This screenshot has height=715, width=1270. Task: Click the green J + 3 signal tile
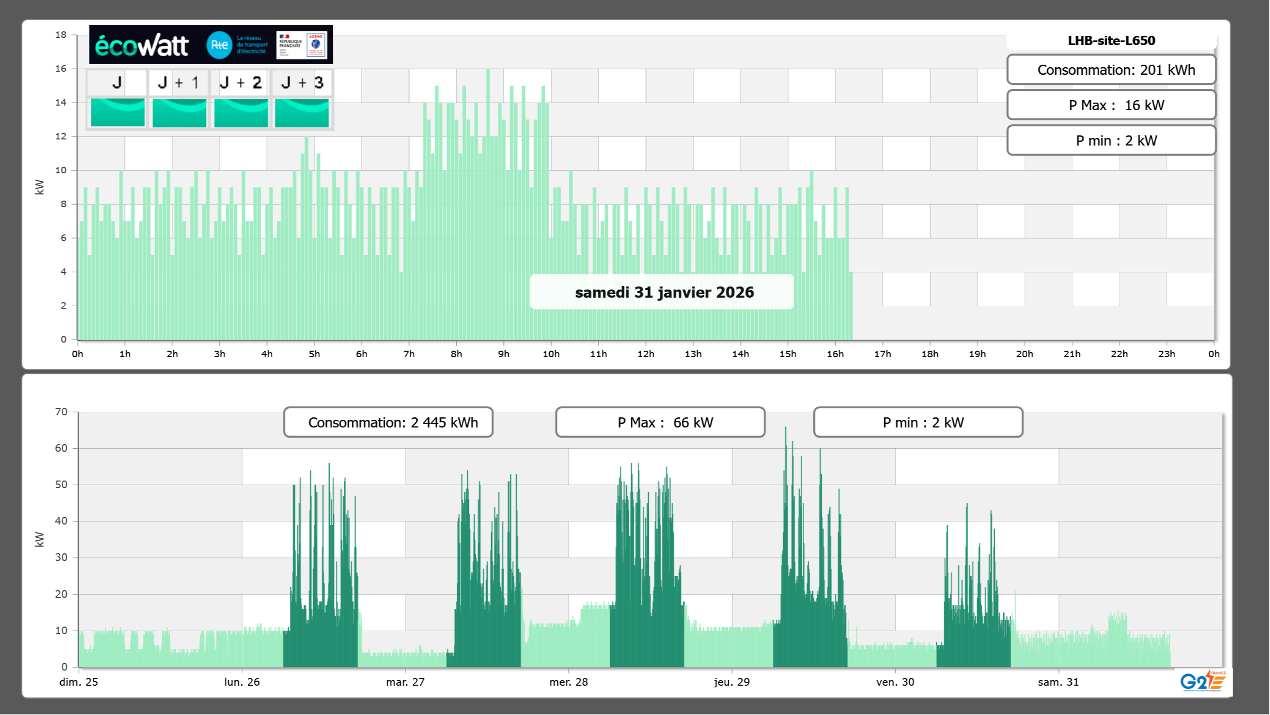(x=302, y=112)
